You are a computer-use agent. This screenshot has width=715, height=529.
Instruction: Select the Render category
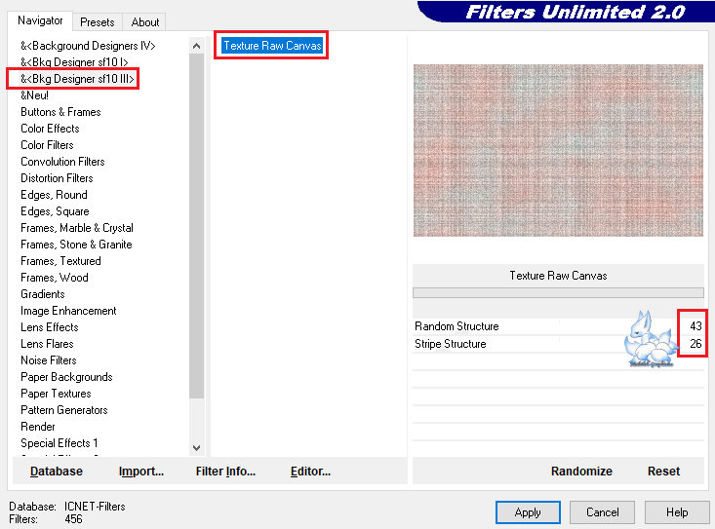point(38,427)
